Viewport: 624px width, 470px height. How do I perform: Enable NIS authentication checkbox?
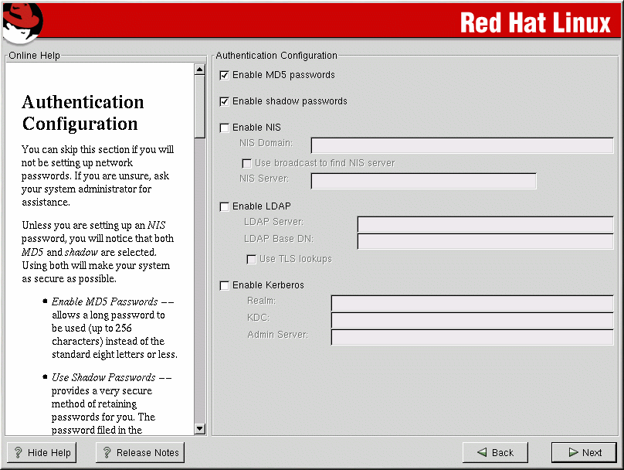click(x=225, y=128)
